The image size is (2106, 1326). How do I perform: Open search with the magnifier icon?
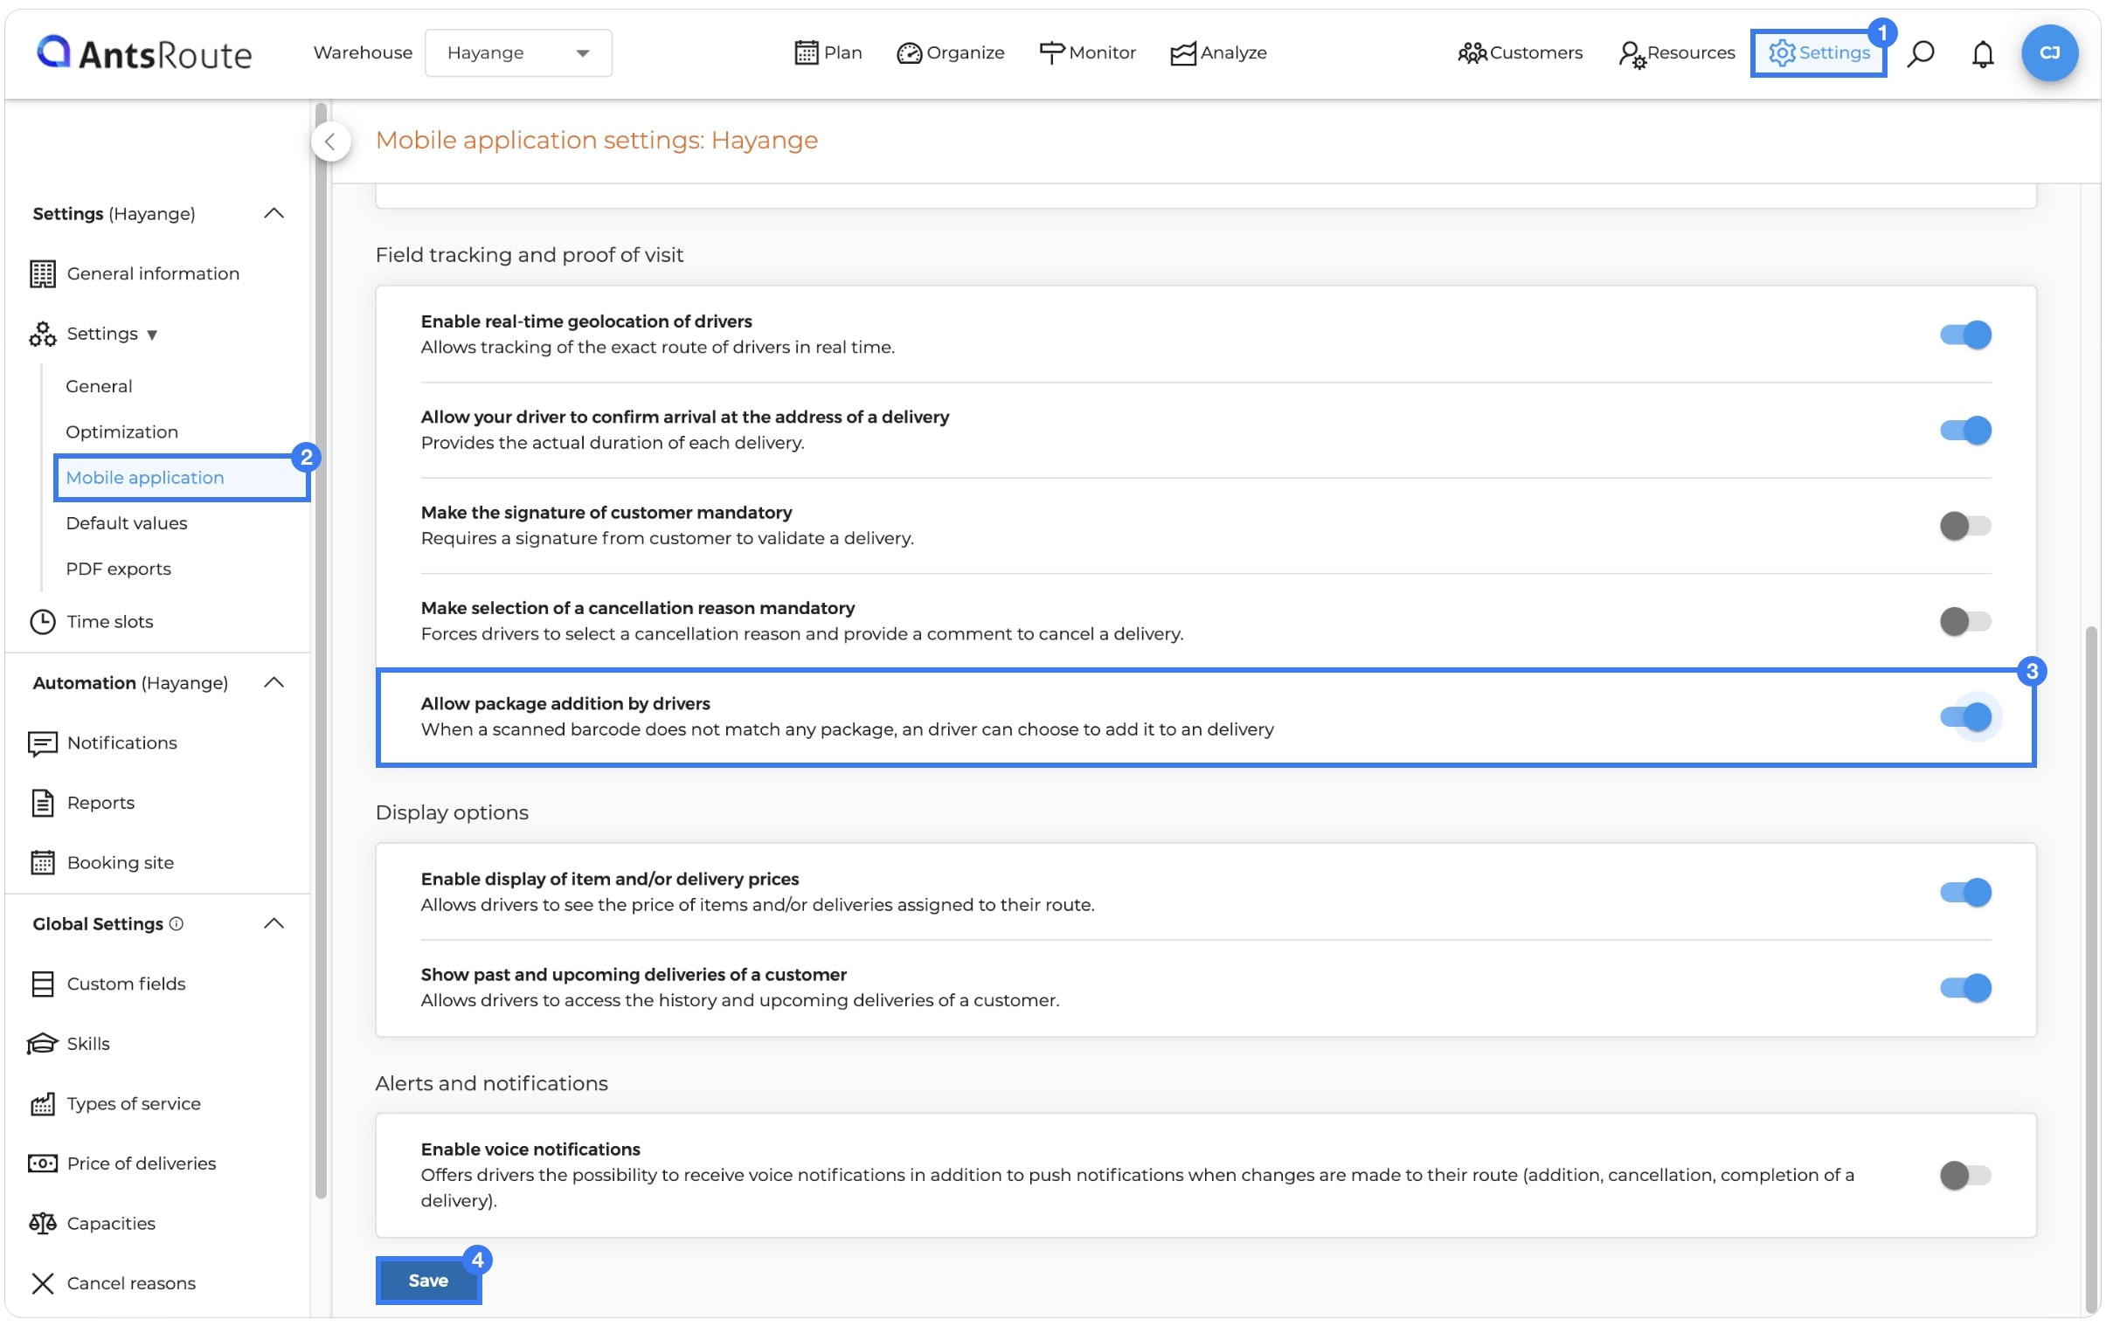click(1920, 53)
